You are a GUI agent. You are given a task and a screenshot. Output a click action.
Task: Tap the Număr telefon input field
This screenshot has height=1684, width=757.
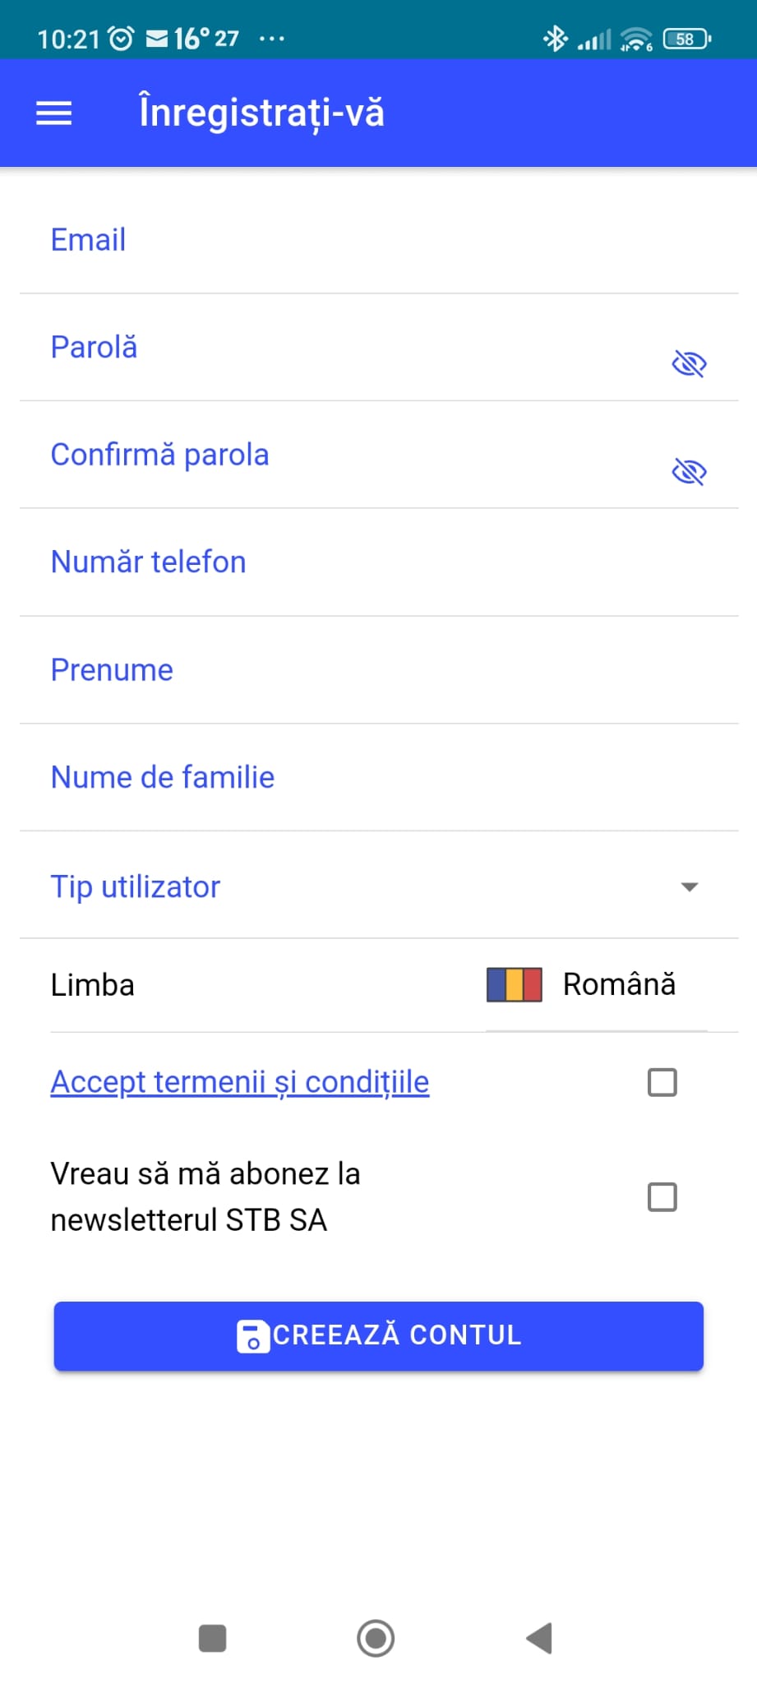tap(378, 562)
